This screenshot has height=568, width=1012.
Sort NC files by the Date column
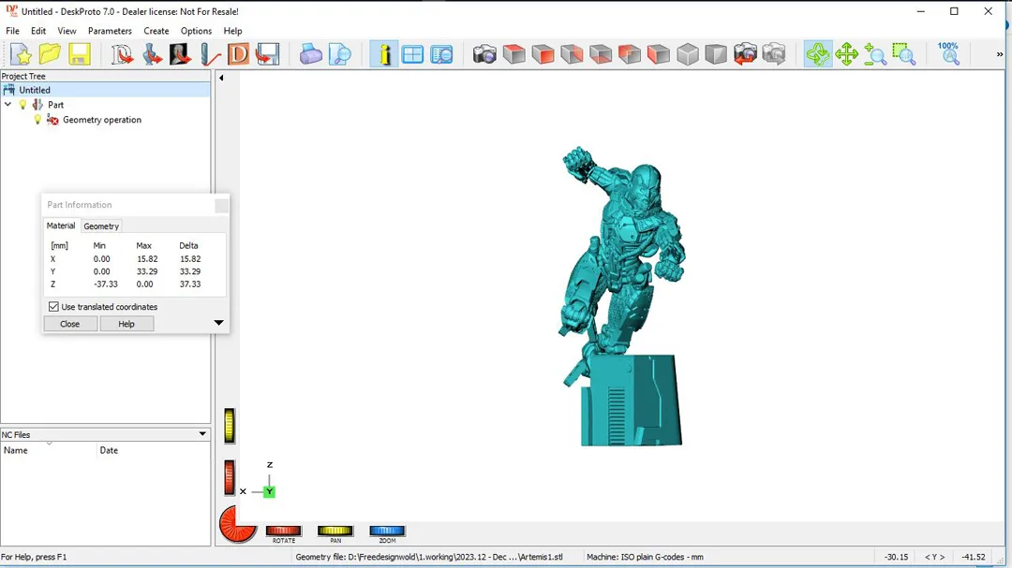click(x=154, y=450)
